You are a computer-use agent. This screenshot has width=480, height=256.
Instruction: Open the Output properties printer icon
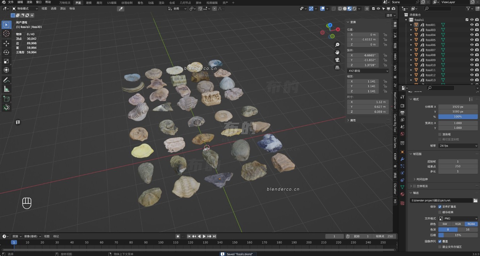point(402,113)
